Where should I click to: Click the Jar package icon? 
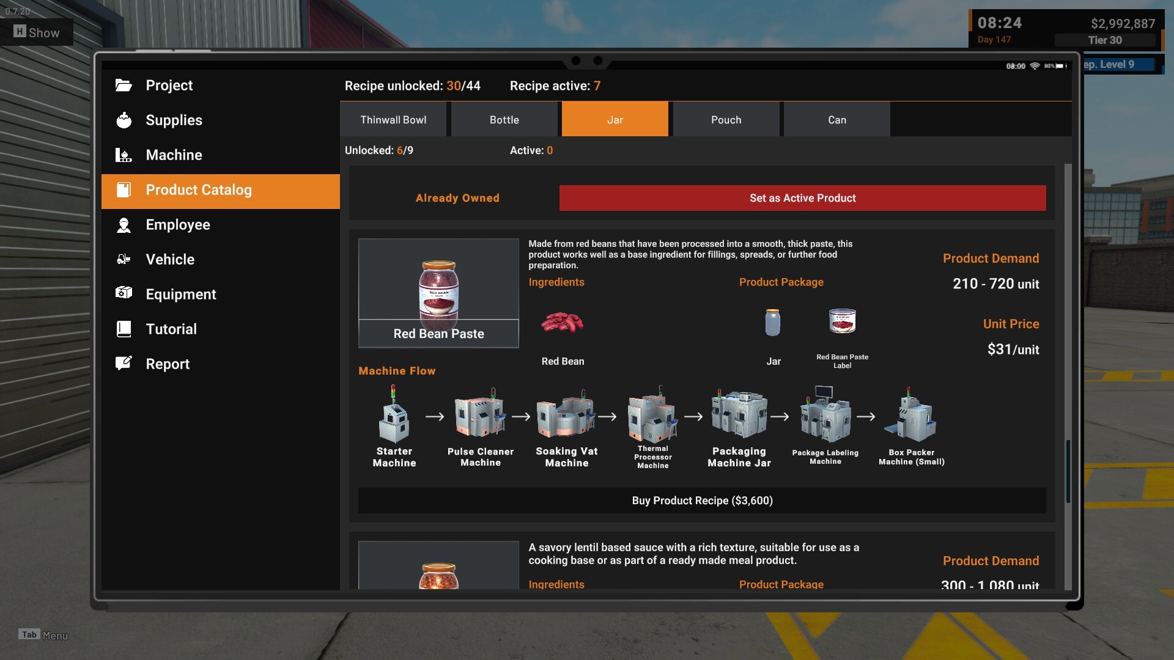click(773, 322)
